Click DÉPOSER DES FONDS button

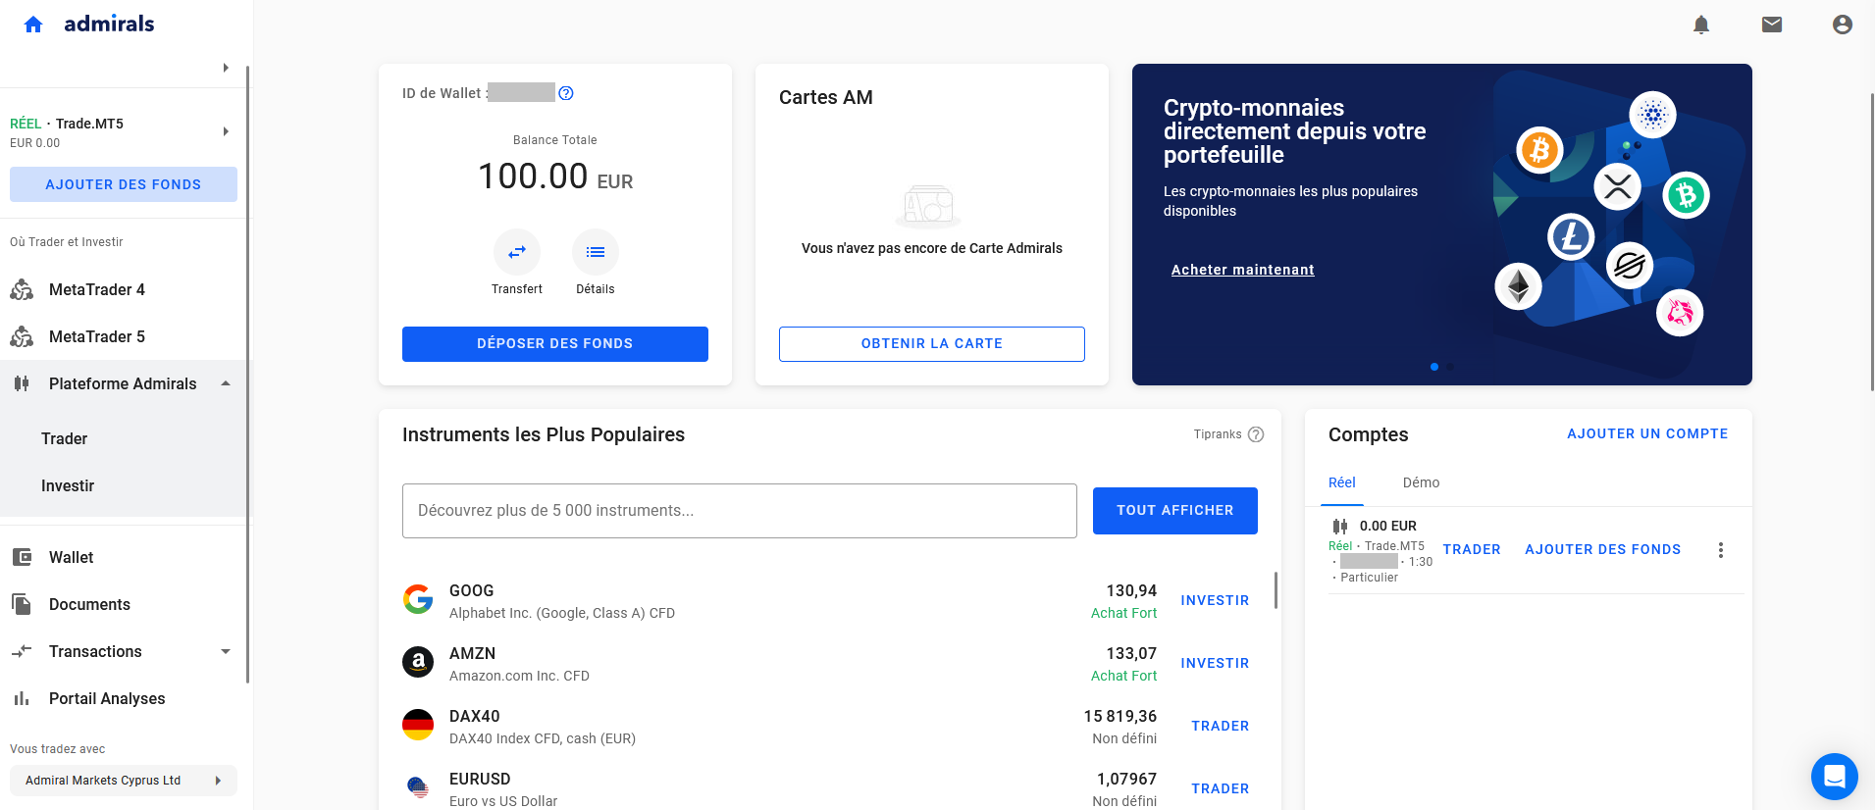point(555,344)
